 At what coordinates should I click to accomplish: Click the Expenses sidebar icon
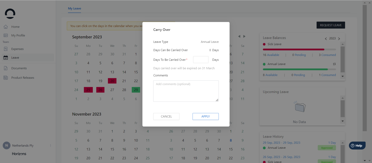(6, 49)
